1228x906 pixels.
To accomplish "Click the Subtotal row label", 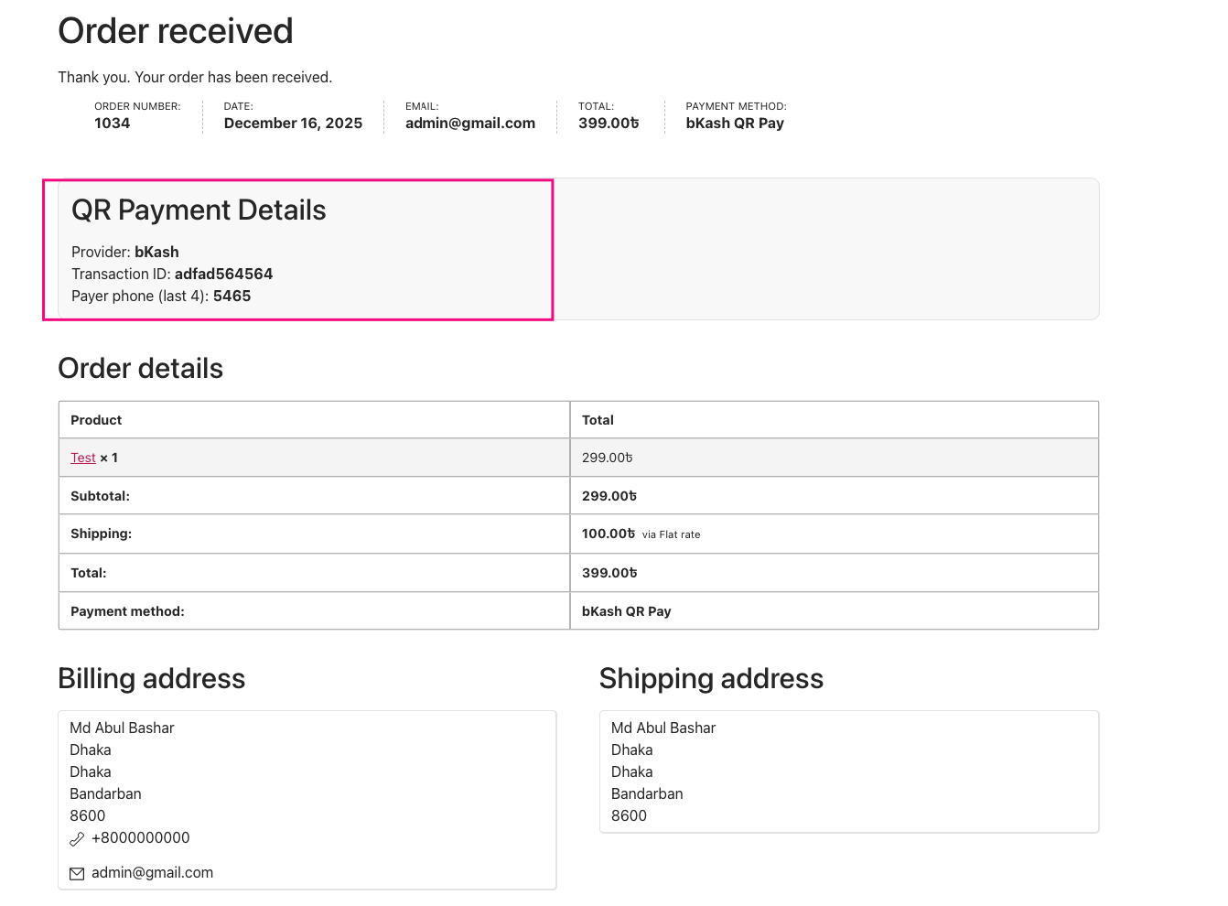I will pyautogui.click(x=100, y=496).
